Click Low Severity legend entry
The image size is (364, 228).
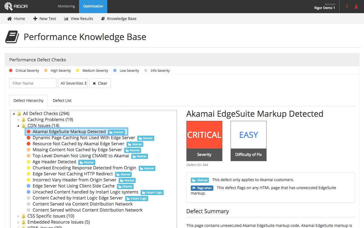click(x=126, y=70)
